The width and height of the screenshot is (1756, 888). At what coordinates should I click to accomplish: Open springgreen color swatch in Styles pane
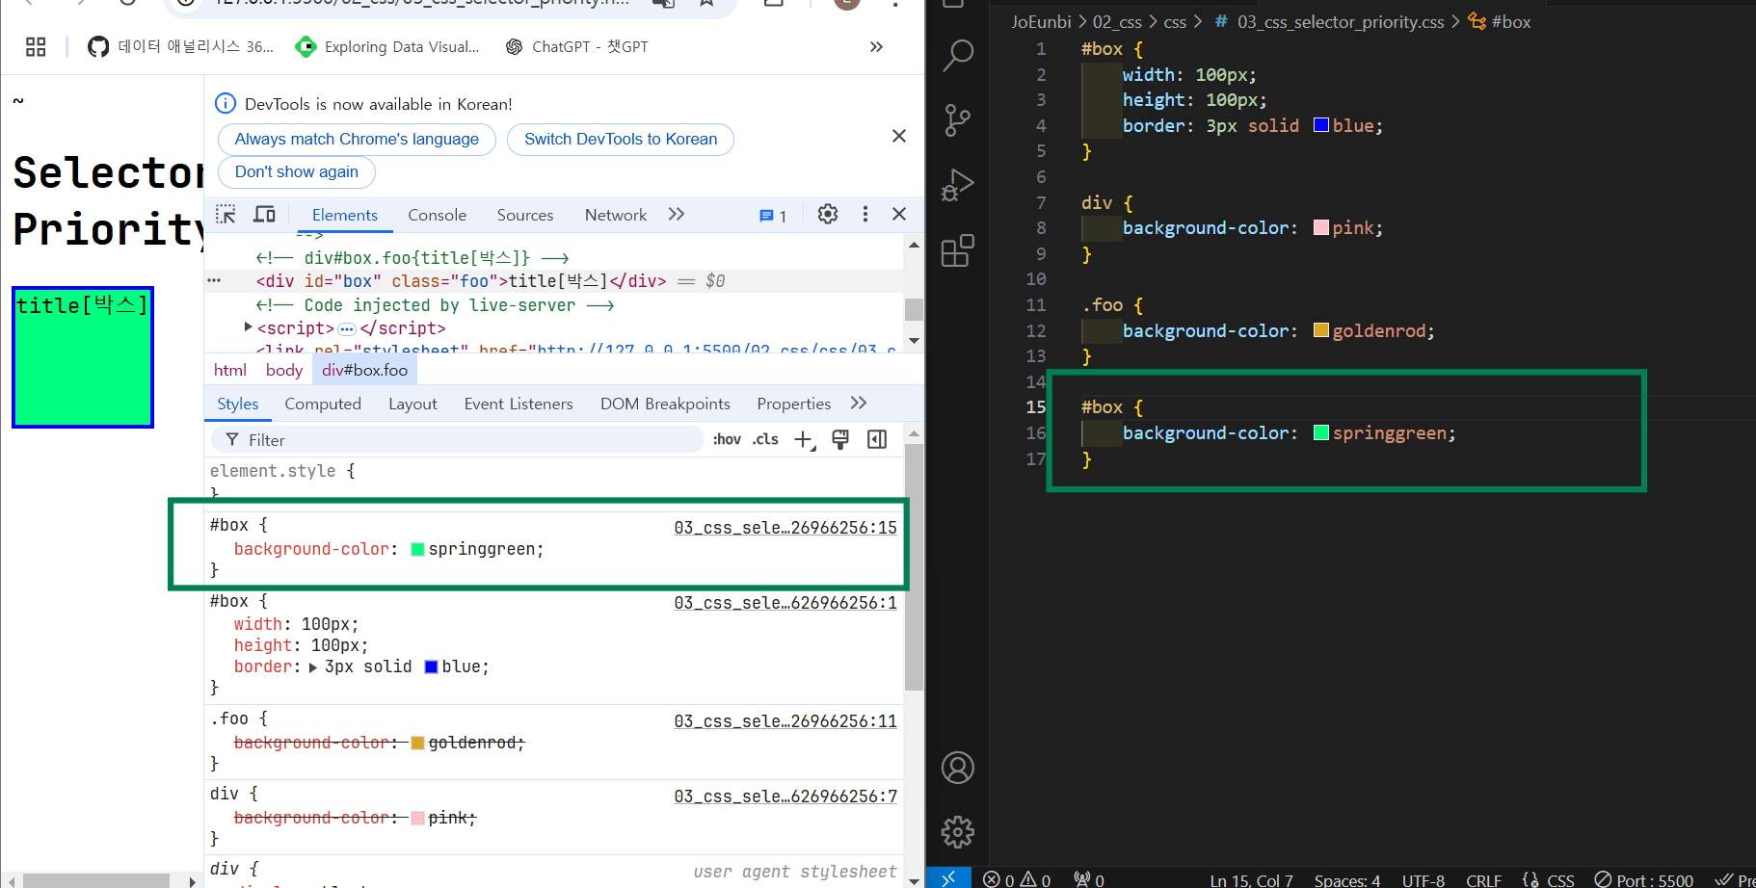(418, 549)
